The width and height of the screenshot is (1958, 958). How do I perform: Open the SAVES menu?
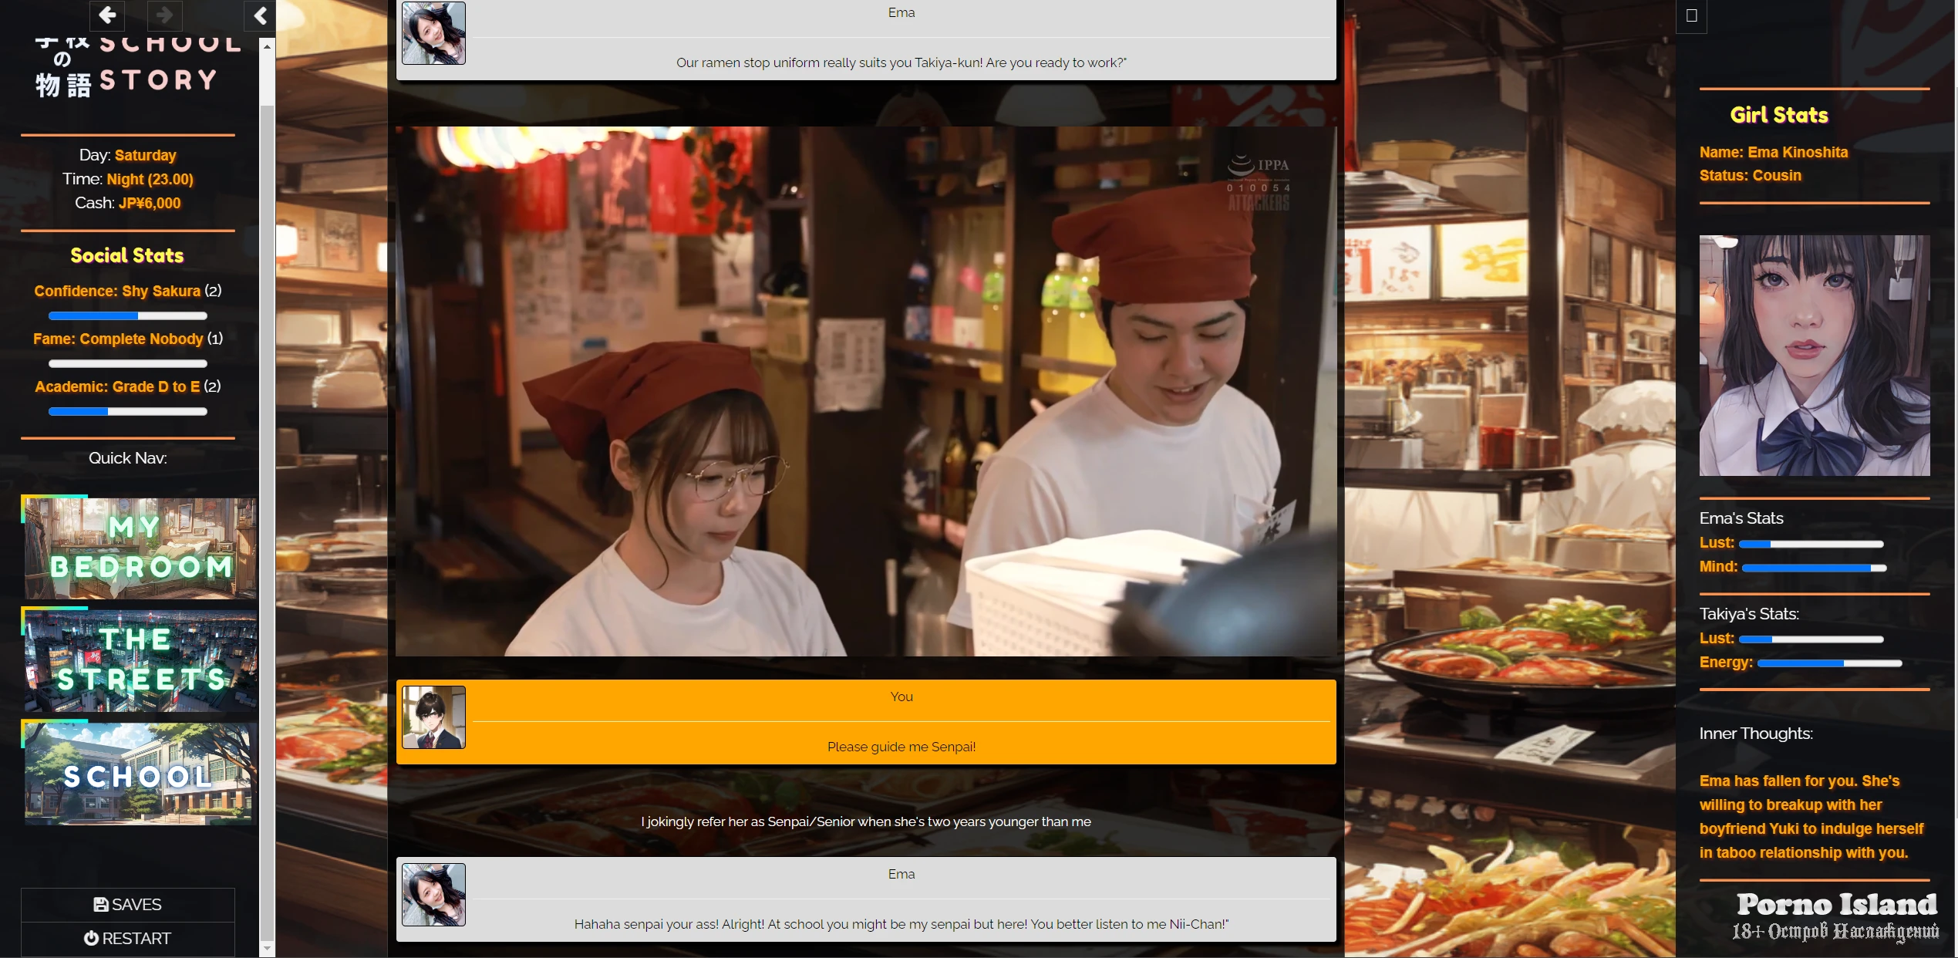(x=127, y=904)
